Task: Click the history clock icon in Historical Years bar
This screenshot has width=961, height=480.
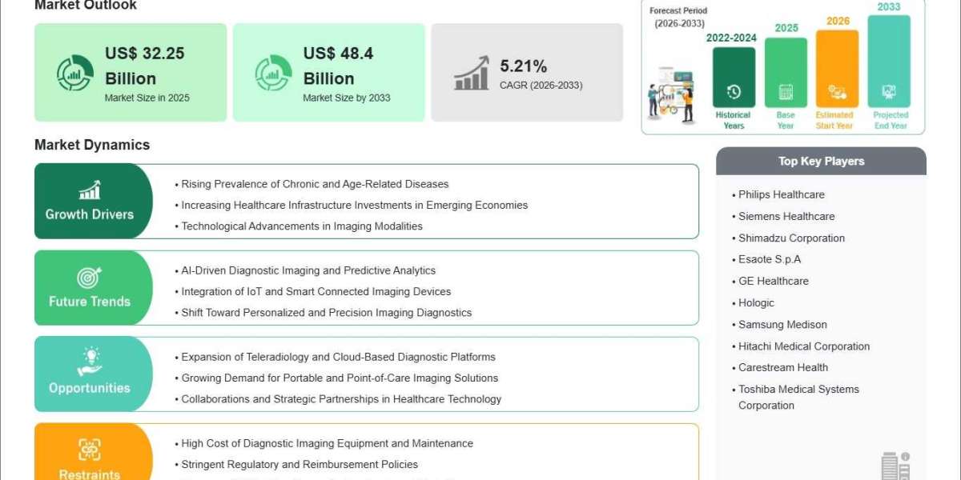Action: (734, 92)
